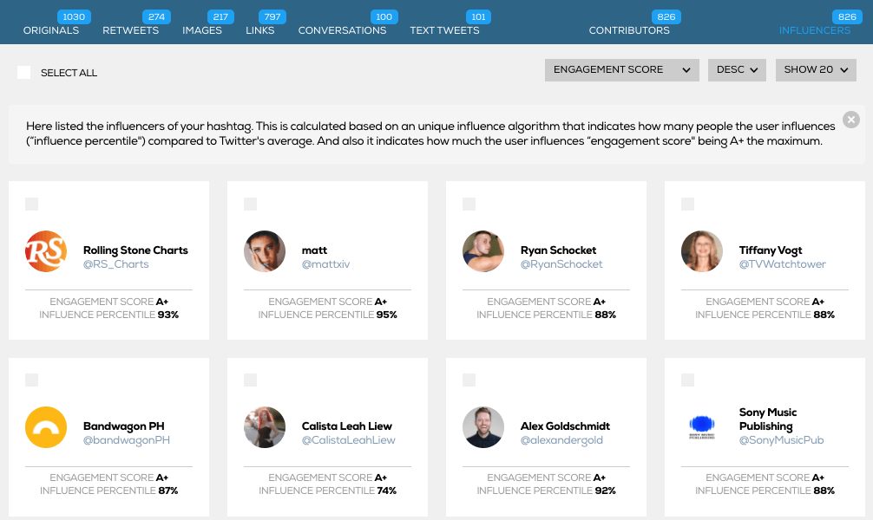The image size is (873, 520).
Task: Check the Alex Goldschmidt card checkbox
Action: point(469,380)
